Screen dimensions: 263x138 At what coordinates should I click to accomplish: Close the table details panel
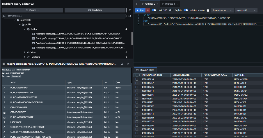pyautogui.click(x=128, y=63)
